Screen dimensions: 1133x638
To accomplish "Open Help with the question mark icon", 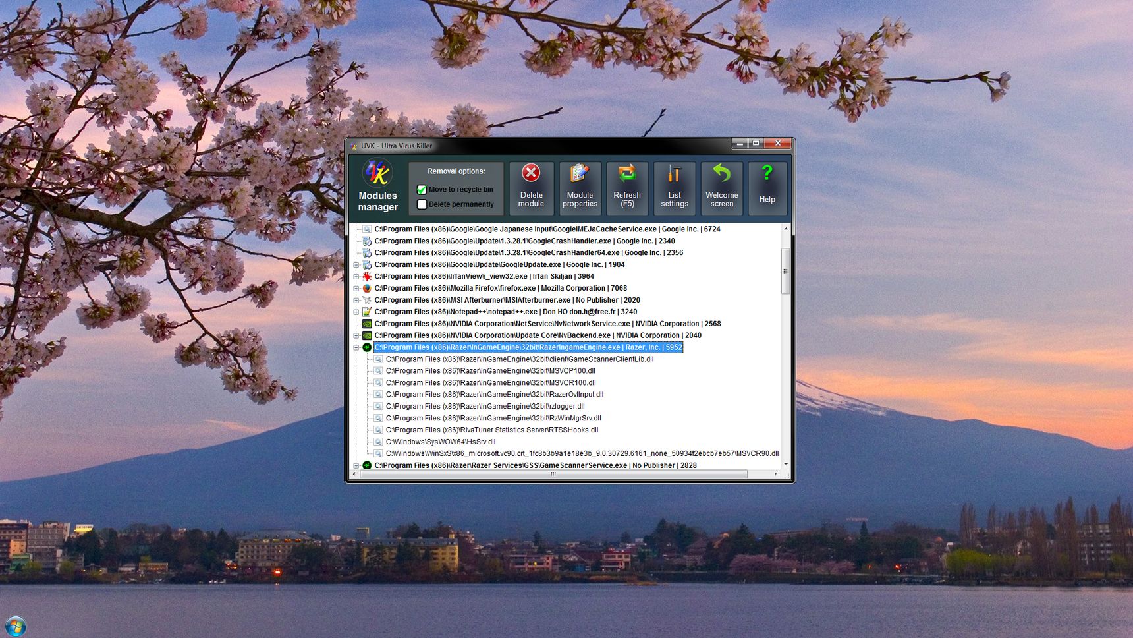I will 767,188.
